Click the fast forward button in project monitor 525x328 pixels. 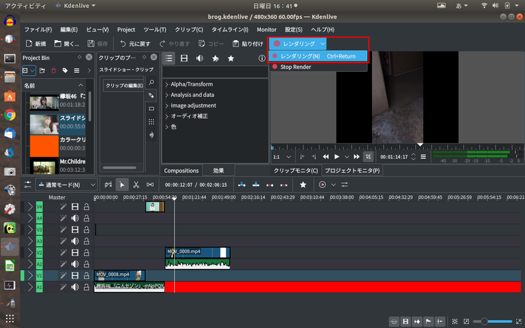pyautogui.click(x=357, y=157)
